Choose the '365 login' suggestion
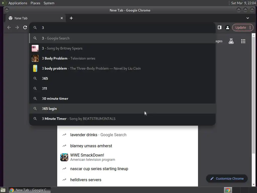 (x=122, y=109)
